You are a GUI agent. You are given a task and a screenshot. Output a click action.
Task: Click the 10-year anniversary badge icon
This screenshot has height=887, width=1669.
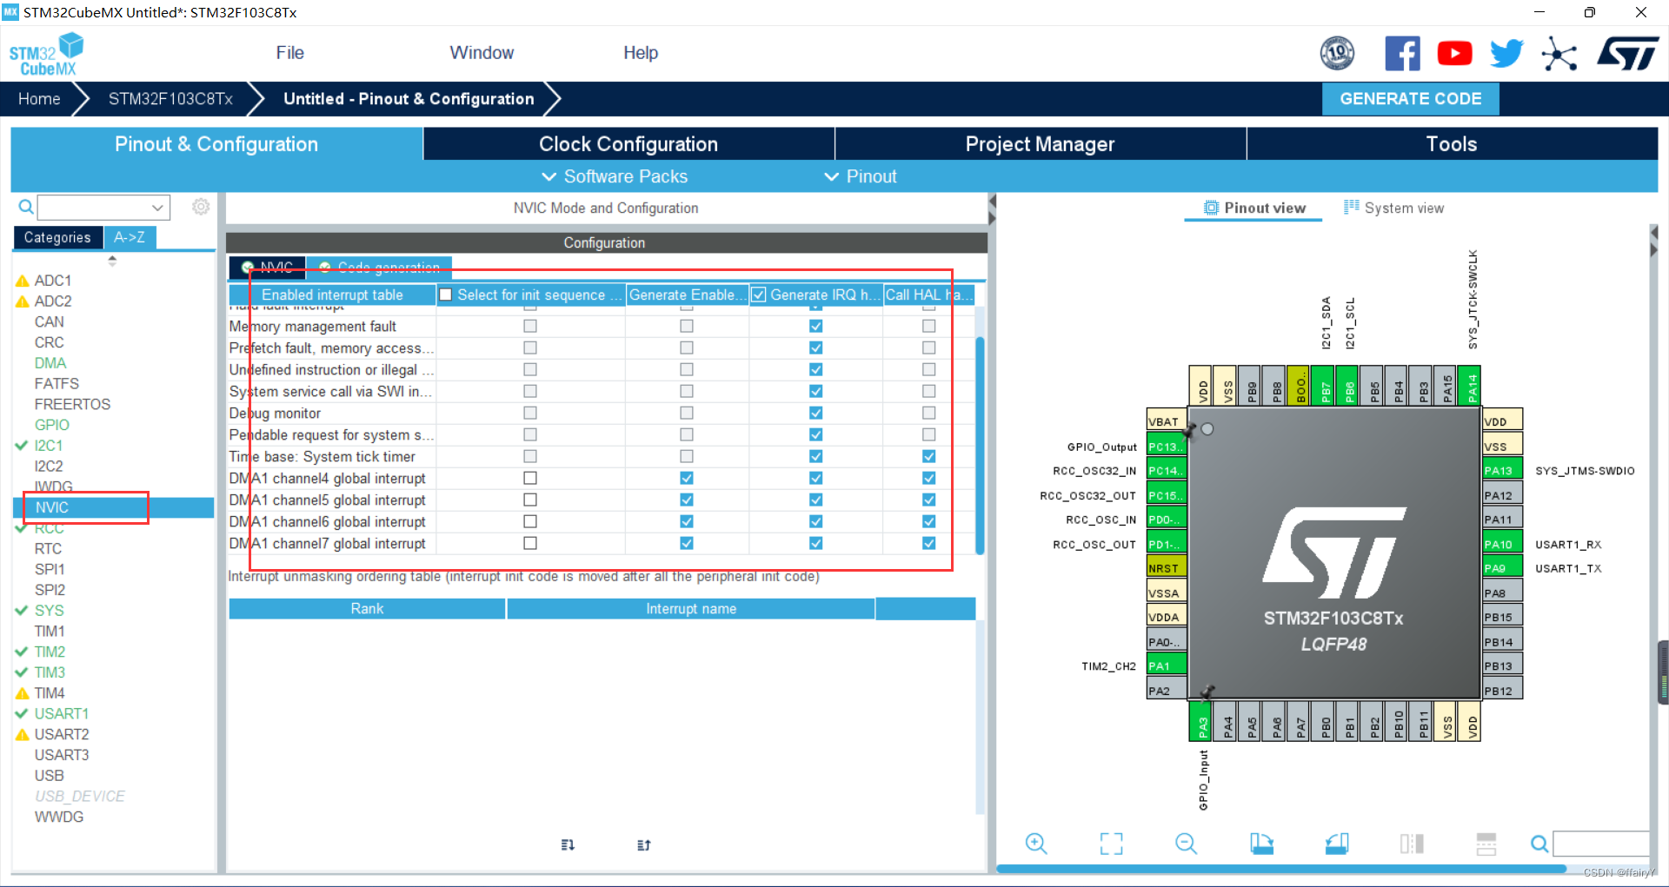point(1337,54)
